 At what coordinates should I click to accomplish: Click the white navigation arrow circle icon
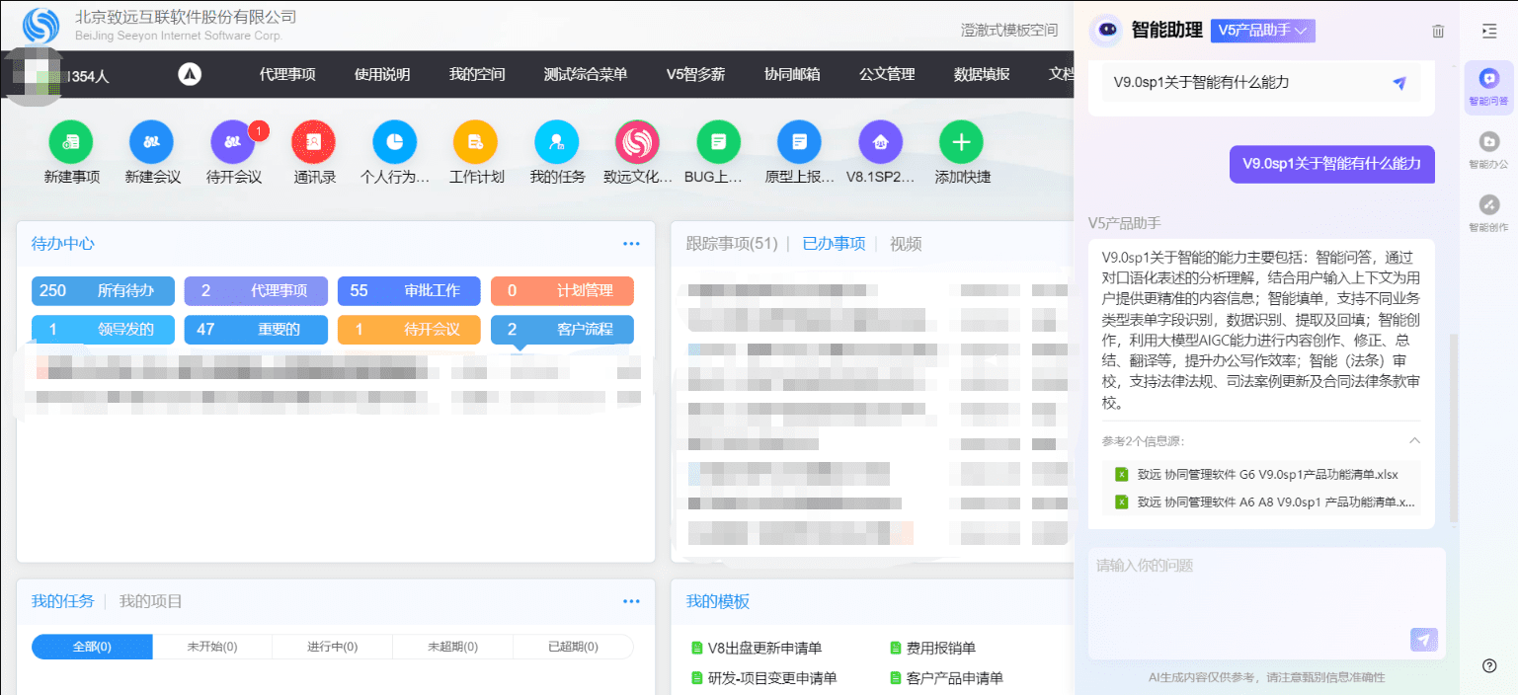click(x=190, y=74)
